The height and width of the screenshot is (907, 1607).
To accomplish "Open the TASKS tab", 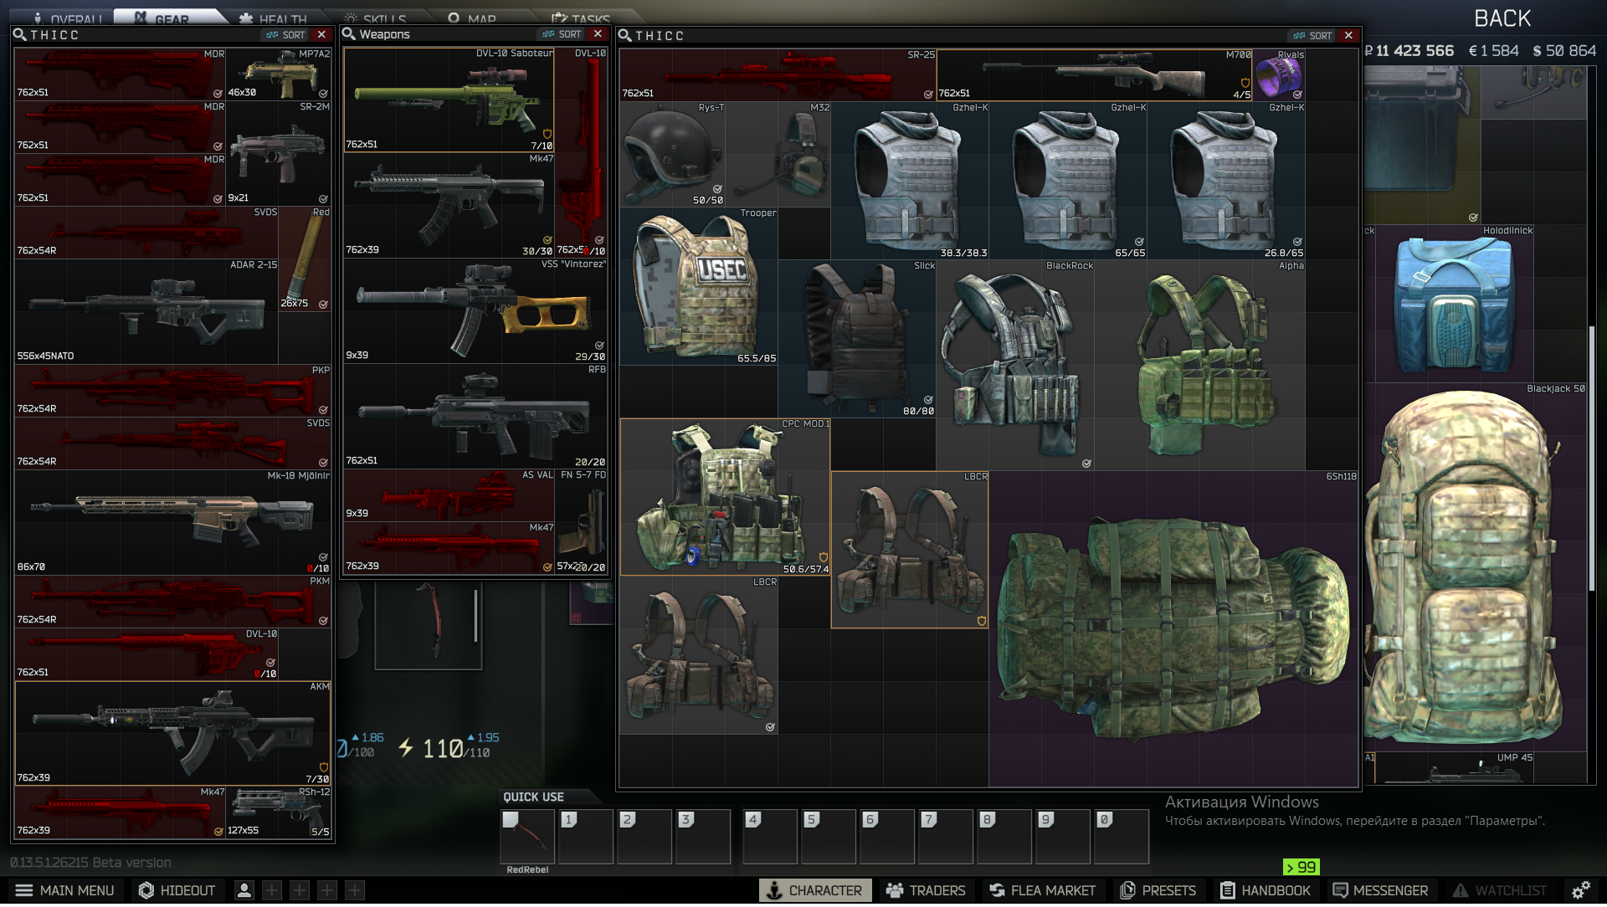I will point(581,17).
